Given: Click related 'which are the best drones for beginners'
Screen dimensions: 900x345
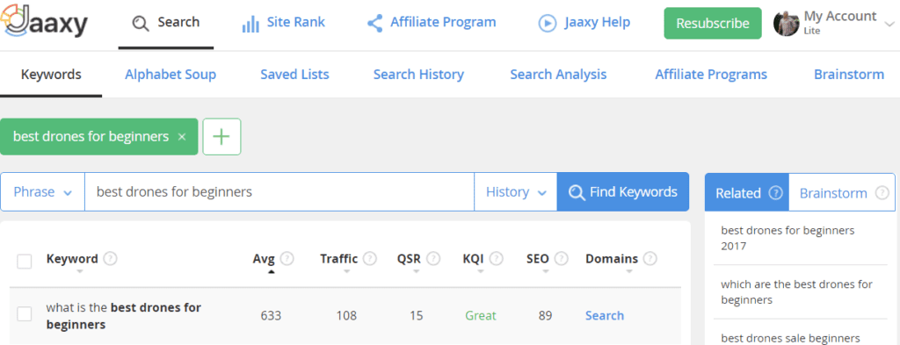Looking at the screenshot, I should (x=796, y=291).
